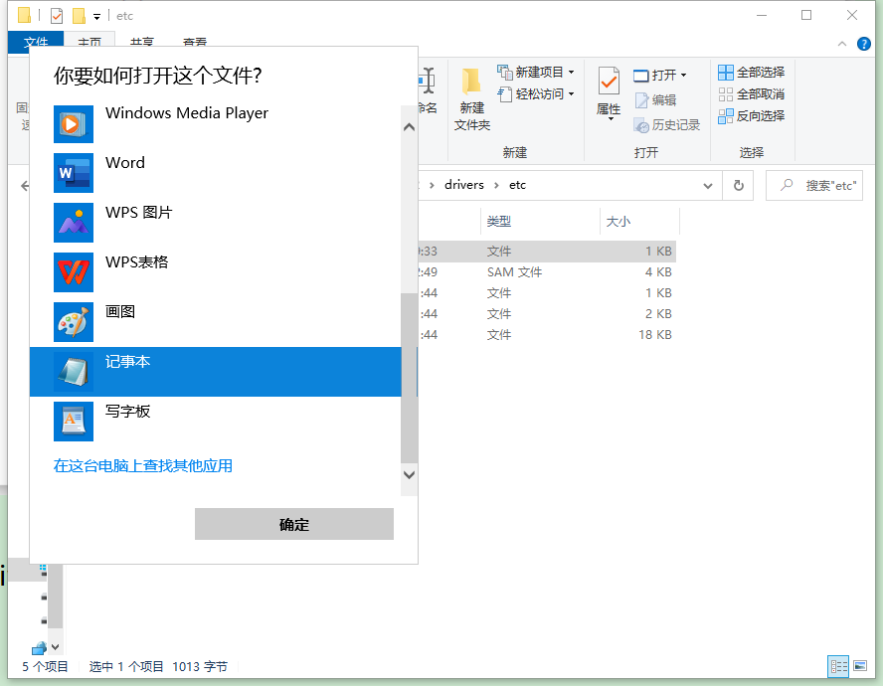Select the 2 KB file row
This screenshot has height=686, width=883.
coord(546,314)
